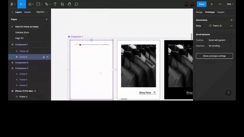Screen dimensions: 244x137
Task: Toggle lock on Frame 9 layer
Action: 44,57
